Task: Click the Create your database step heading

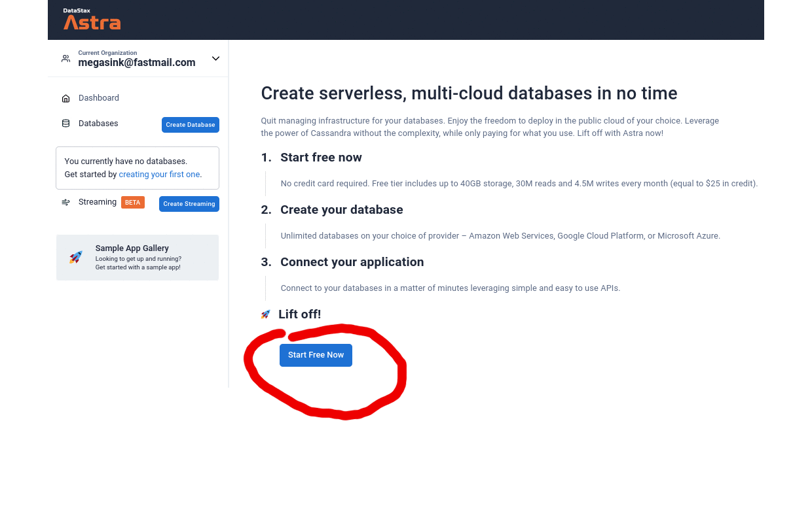Action: click(342, 210)
